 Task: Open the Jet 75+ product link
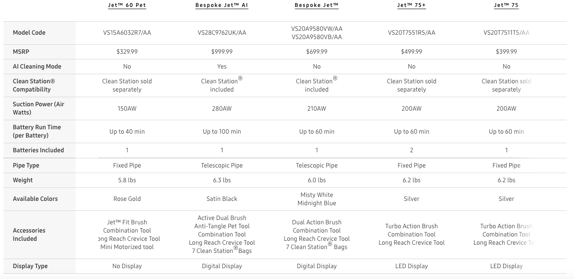tap(411, 5)
